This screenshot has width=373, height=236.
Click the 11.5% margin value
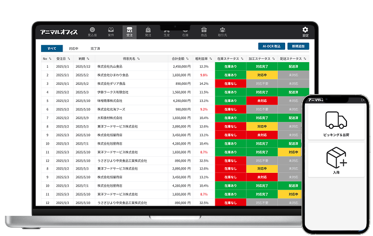204,92
